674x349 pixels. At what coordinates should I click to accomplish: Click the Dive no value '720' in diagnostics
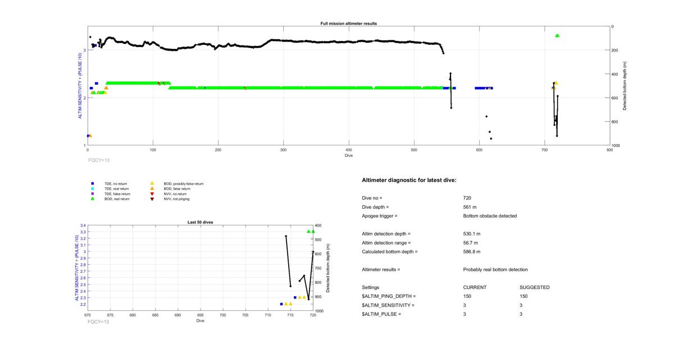(x=467, y=198)
